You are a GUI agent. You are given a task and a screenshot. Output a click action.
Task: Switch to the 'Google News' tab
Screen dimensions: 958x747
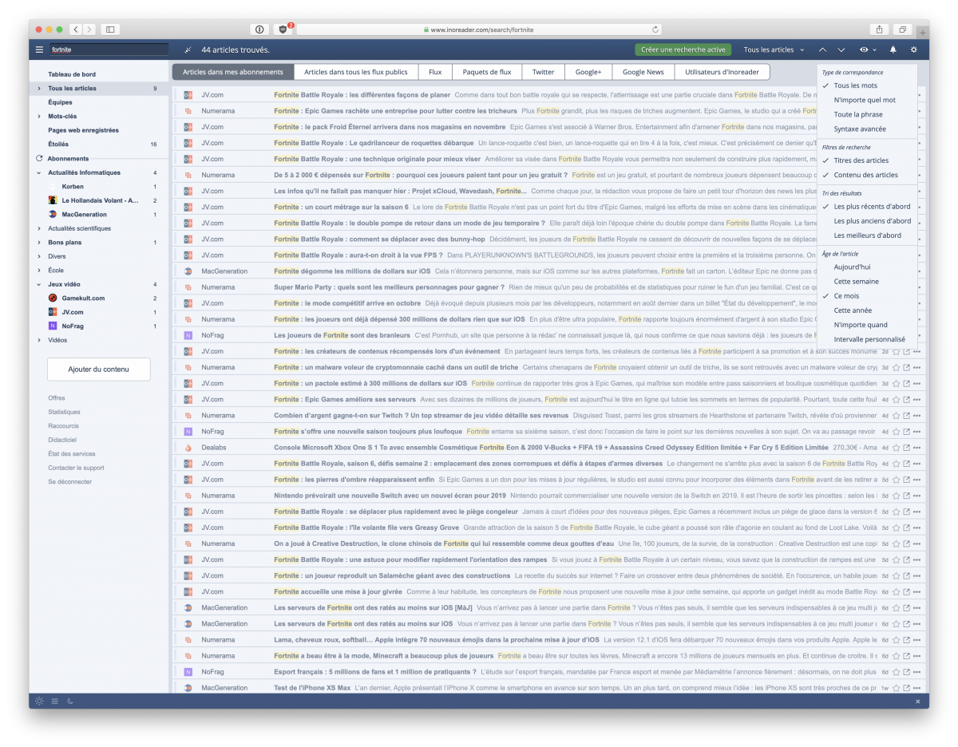pyautogui.click(x=643, y=72)
